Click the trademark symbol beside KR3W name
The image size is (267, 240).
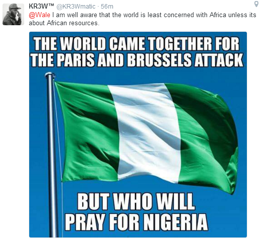click(x=51, y=5)
